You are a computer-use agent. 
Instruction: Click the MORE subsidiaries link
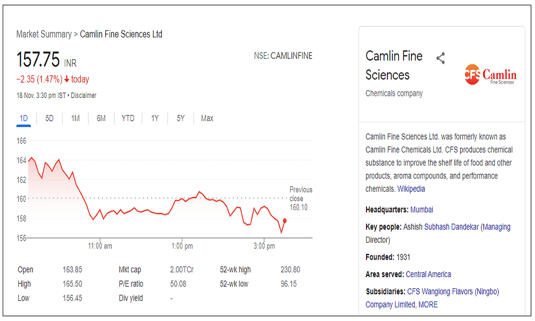pyautogui.click(x=428, y=305)
